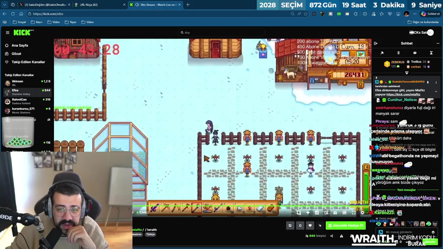This screenshot has width=443, height=249.
Task: Click the address bar URL
Action: [48, 14]
